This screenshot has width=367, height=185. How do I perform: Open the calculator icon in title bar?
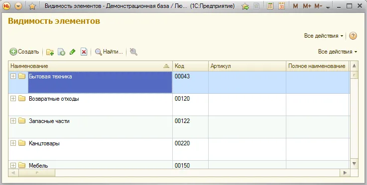click(270, 6)
